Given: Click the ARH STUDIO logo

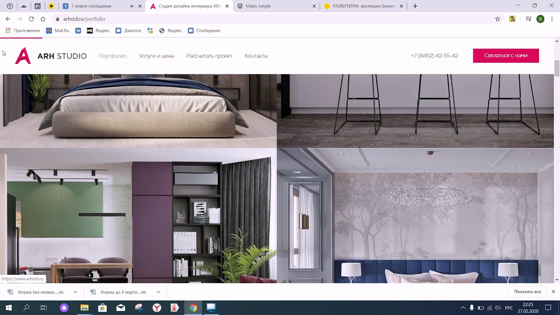Looking at the screenshot, I should point(51,56).
